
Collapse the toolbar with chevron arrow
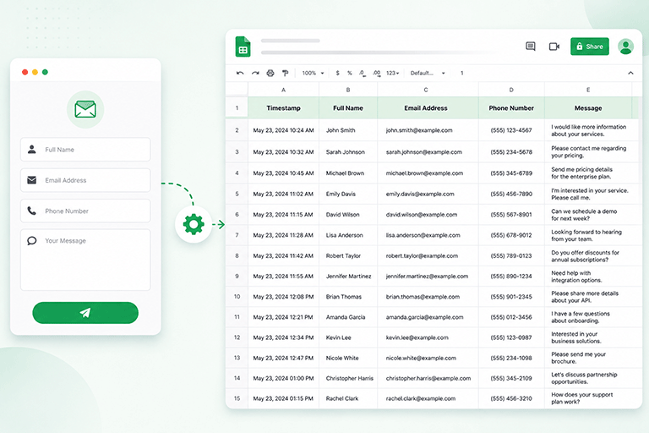click(x=630, y=73)
